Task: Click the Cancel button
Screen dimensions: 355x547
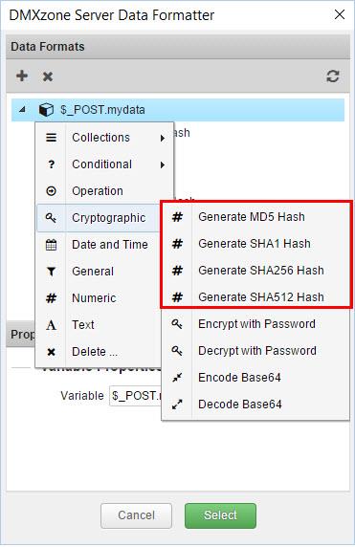Action: [136, 515]
